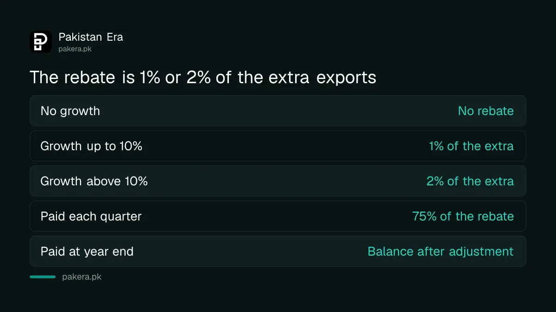Click the 1% of the extra value
556x312 pixels.
[x=471, y=146]
